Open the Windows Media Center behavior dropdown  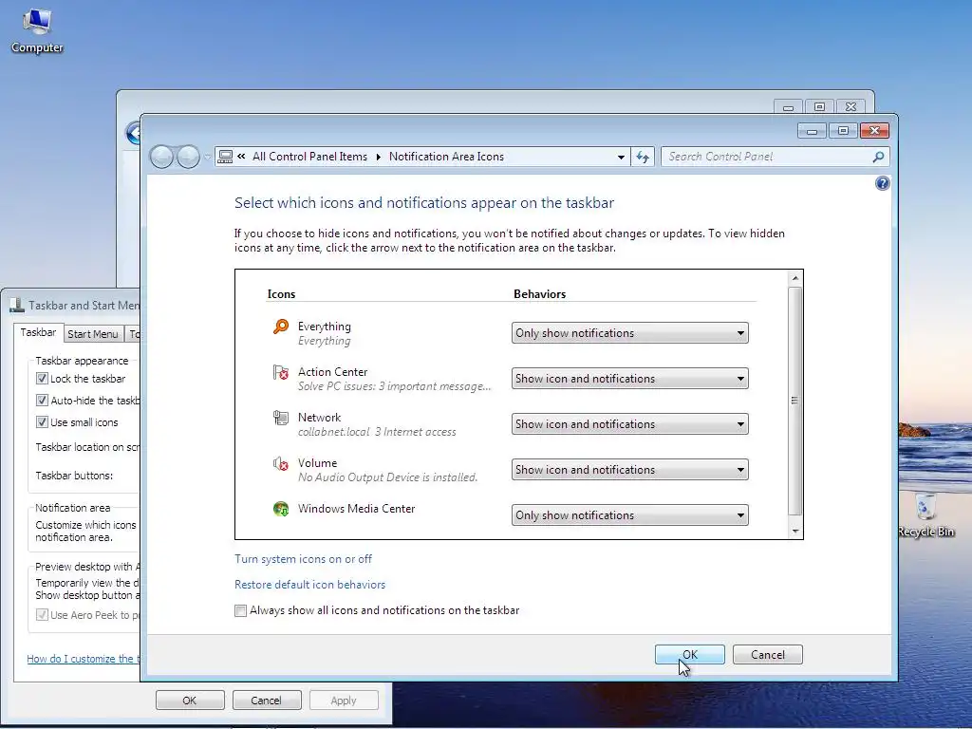click(630, 515)
